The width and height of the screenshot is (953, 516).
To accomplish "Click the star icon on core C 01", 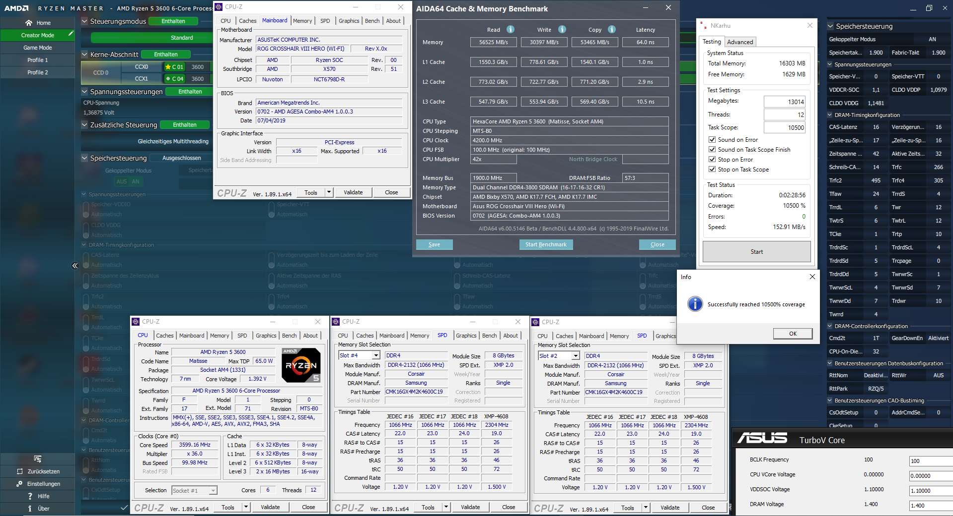I will point(168,67).
